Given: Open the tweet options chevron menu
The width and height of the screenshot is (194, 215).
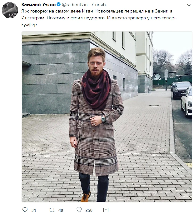Looking at the screenshot, I should pyautogui.click(x=189, y=5).
